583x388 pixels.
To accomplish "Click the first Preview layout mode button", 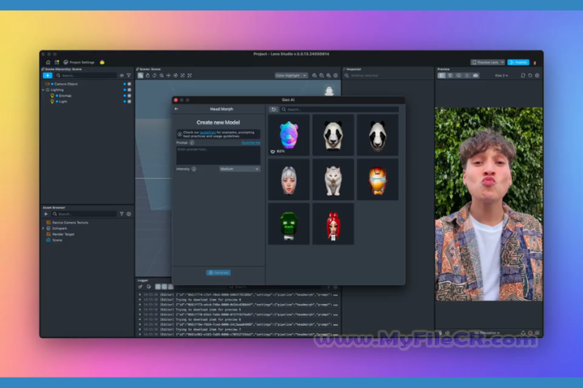I will [x=441, y=75].
